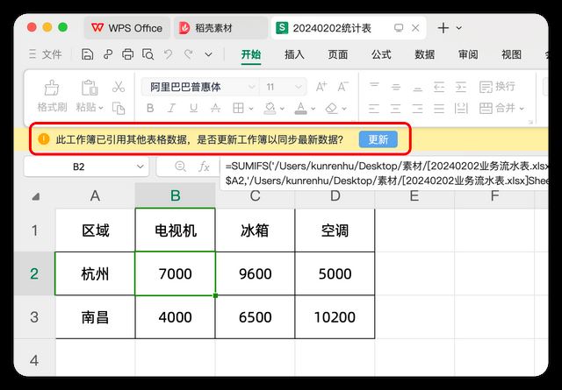Switch to the 视图 ribbon tab
This screenshot has width=562, height=390.
pos(511,54)
